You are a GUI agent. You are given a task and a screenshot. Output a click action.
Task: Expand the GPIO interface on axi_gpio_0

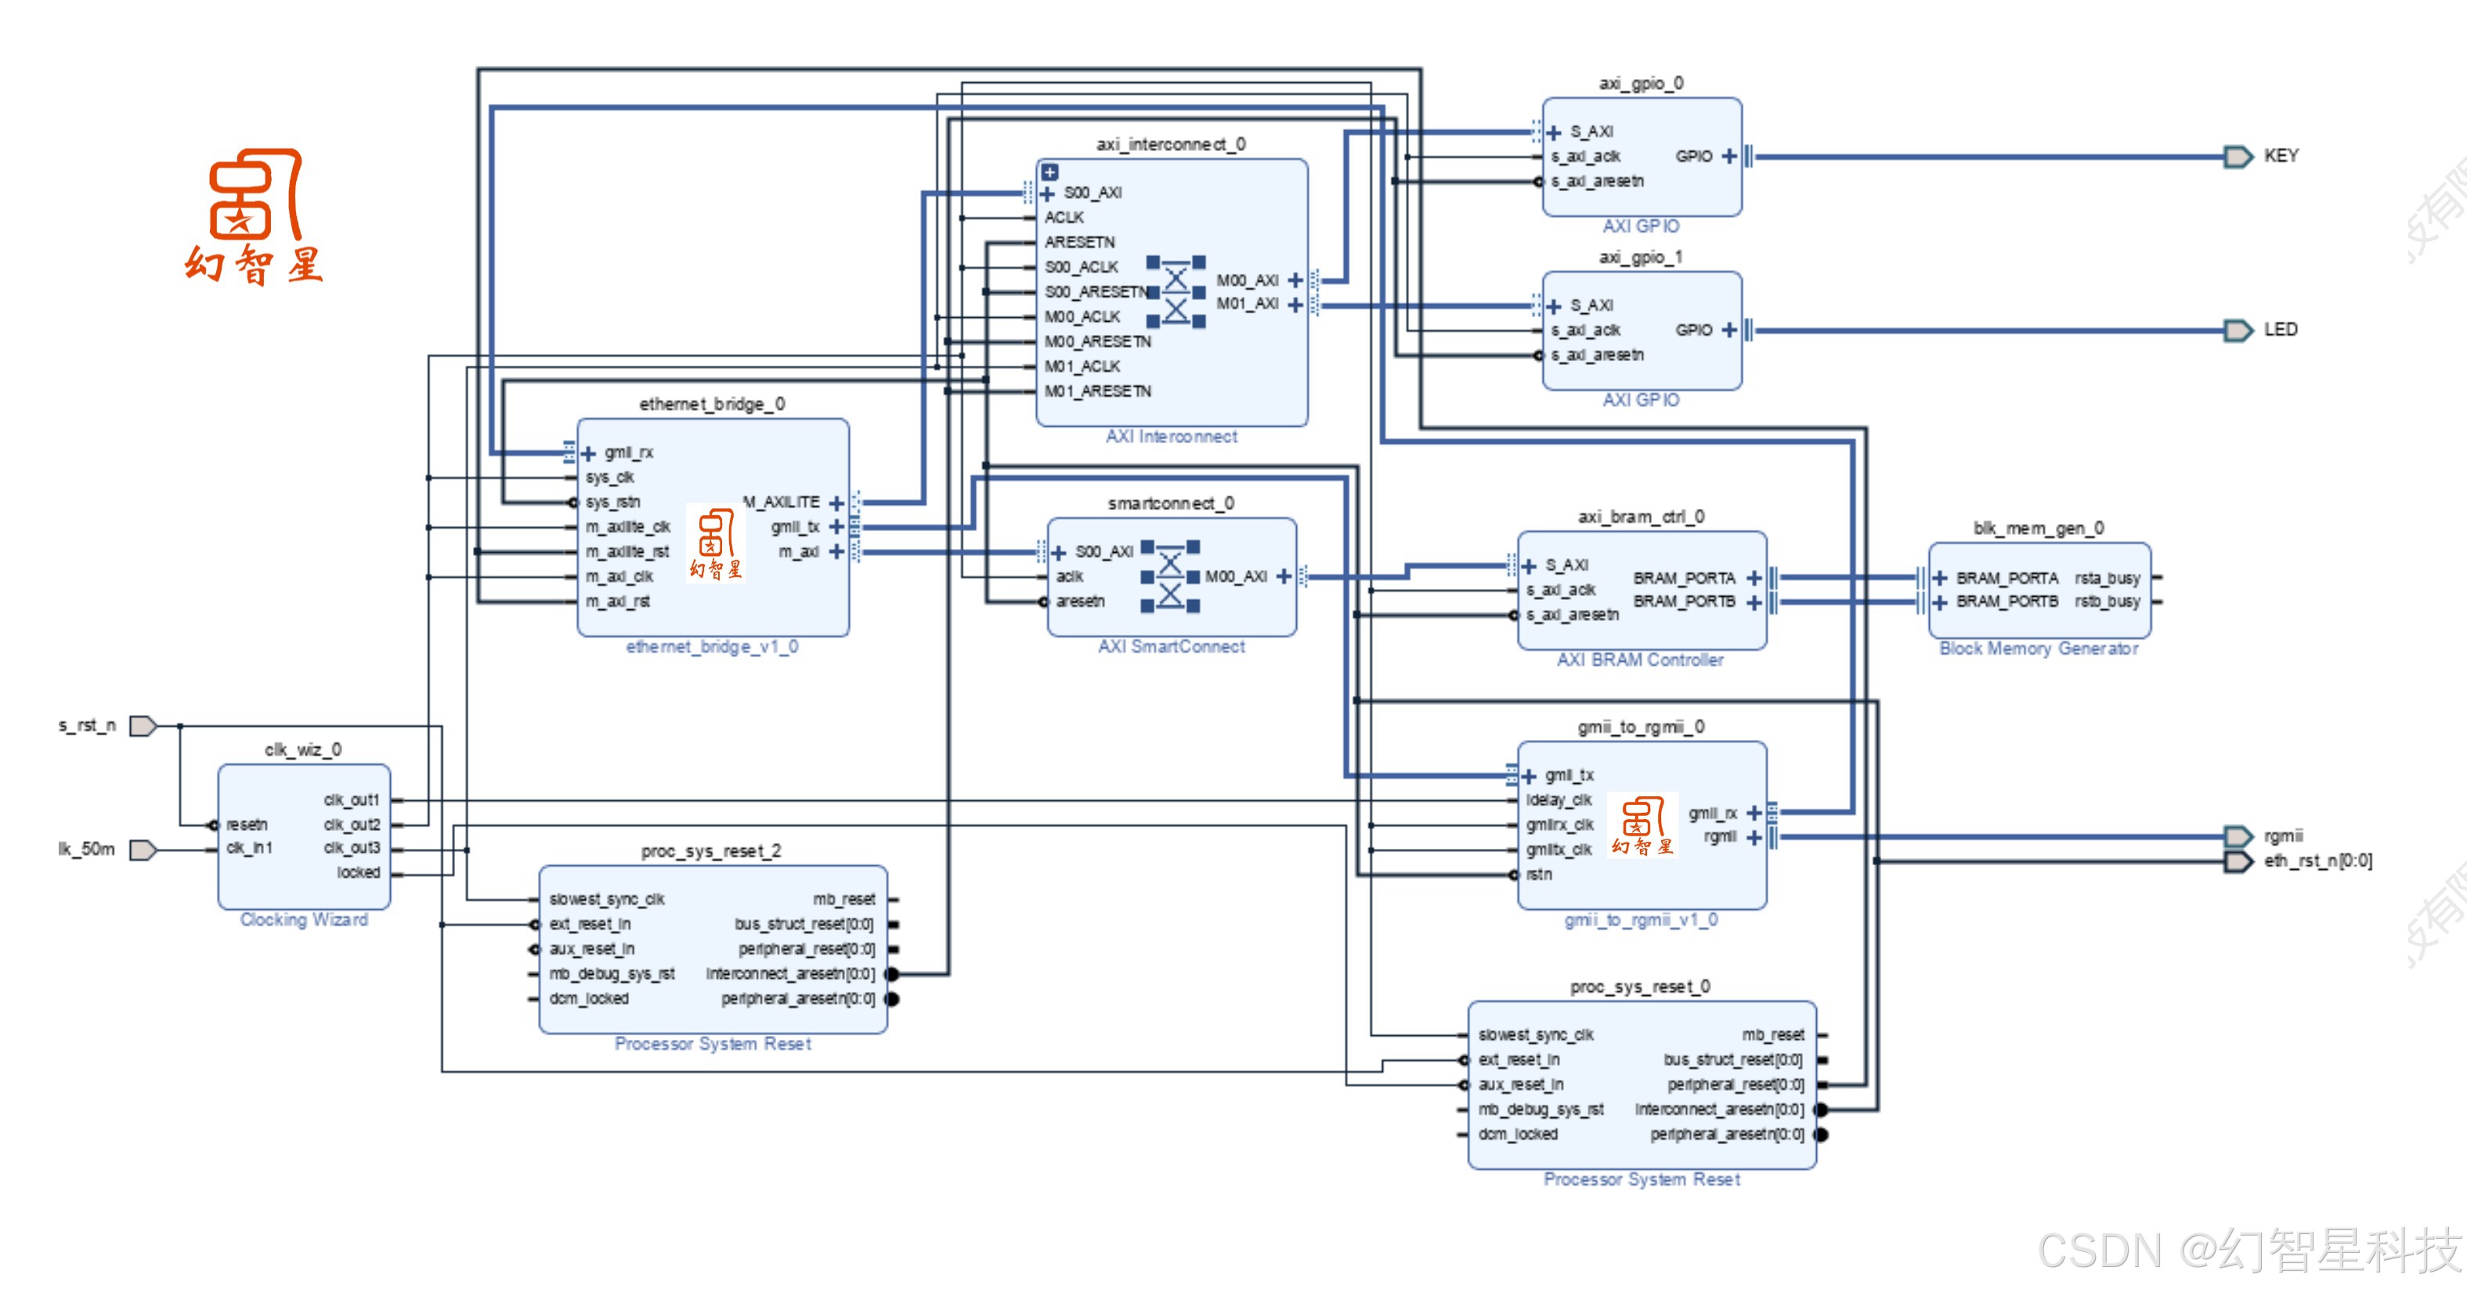point(1728,156)
